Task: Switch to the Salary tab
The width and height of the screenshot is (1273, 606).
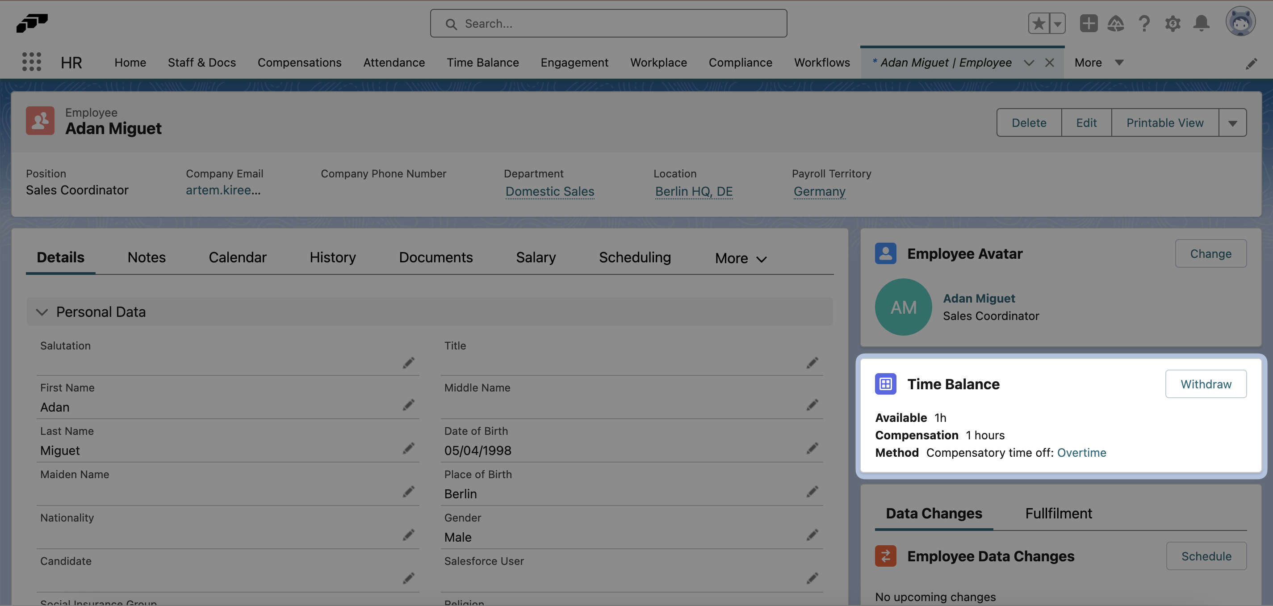Action: click(x=536, y=257)
